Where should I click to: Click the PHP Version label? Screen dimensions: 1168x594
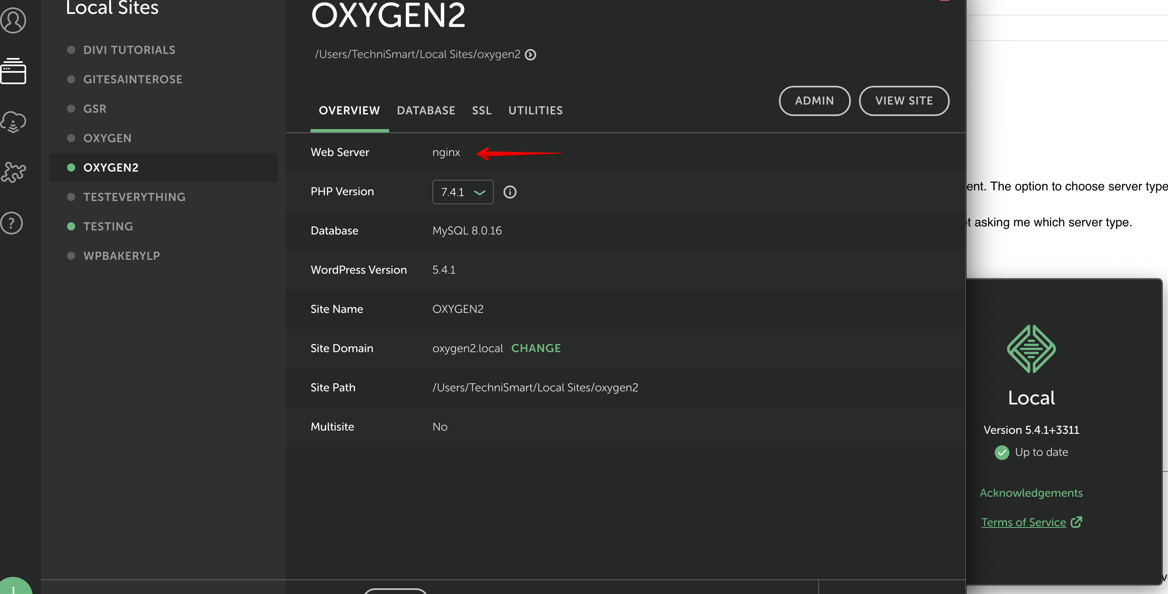[x=342, y=192]
